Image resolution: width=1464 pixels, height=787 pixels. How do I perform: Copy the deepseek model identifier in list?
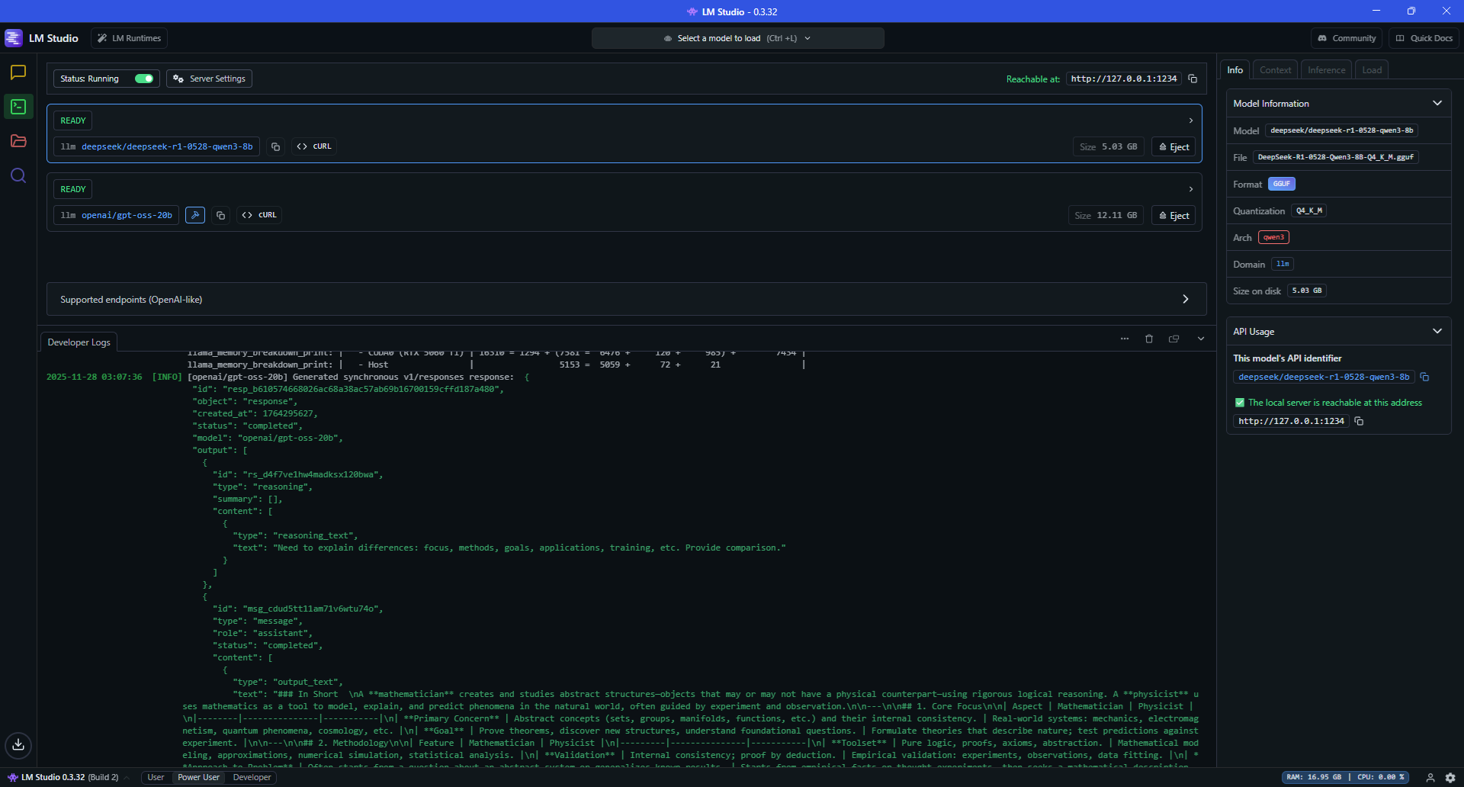coord(276,146)
